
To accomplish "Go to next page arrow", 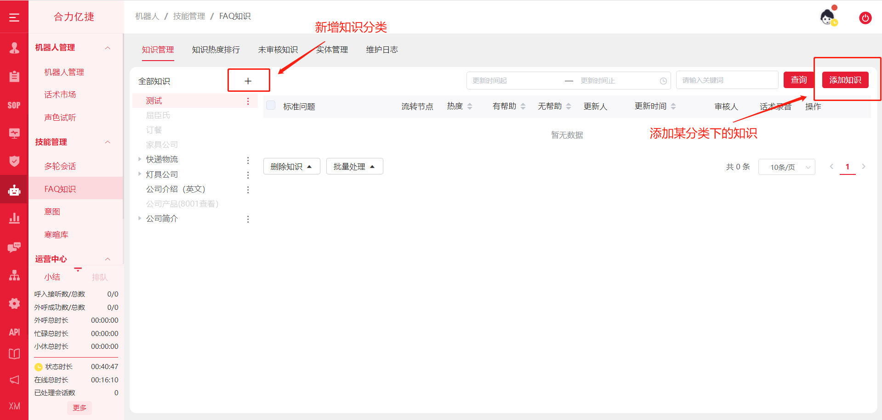I will click(864, 167).
